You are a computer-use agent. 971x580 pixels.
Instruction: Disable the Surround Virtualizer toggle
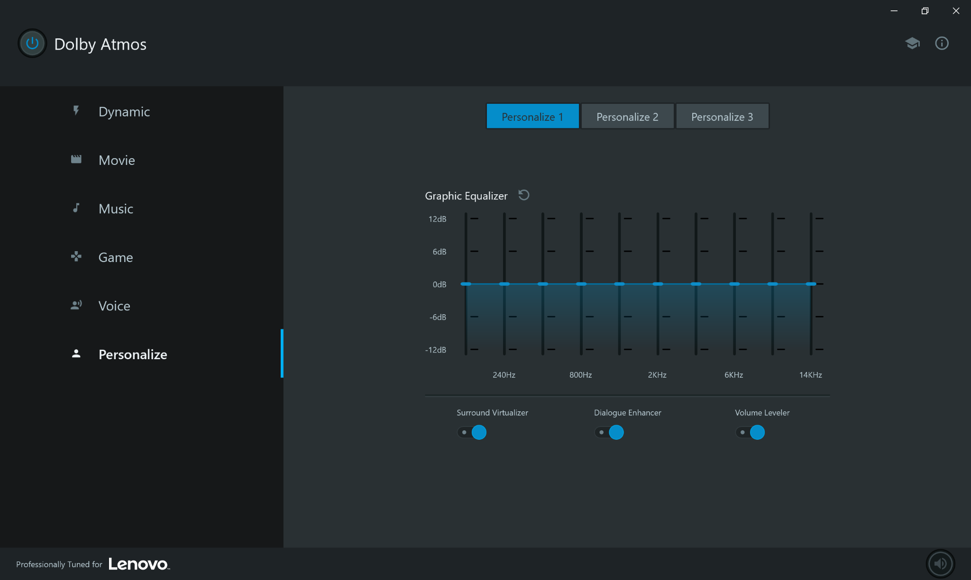pyautogui.click(x=472, y=432)
